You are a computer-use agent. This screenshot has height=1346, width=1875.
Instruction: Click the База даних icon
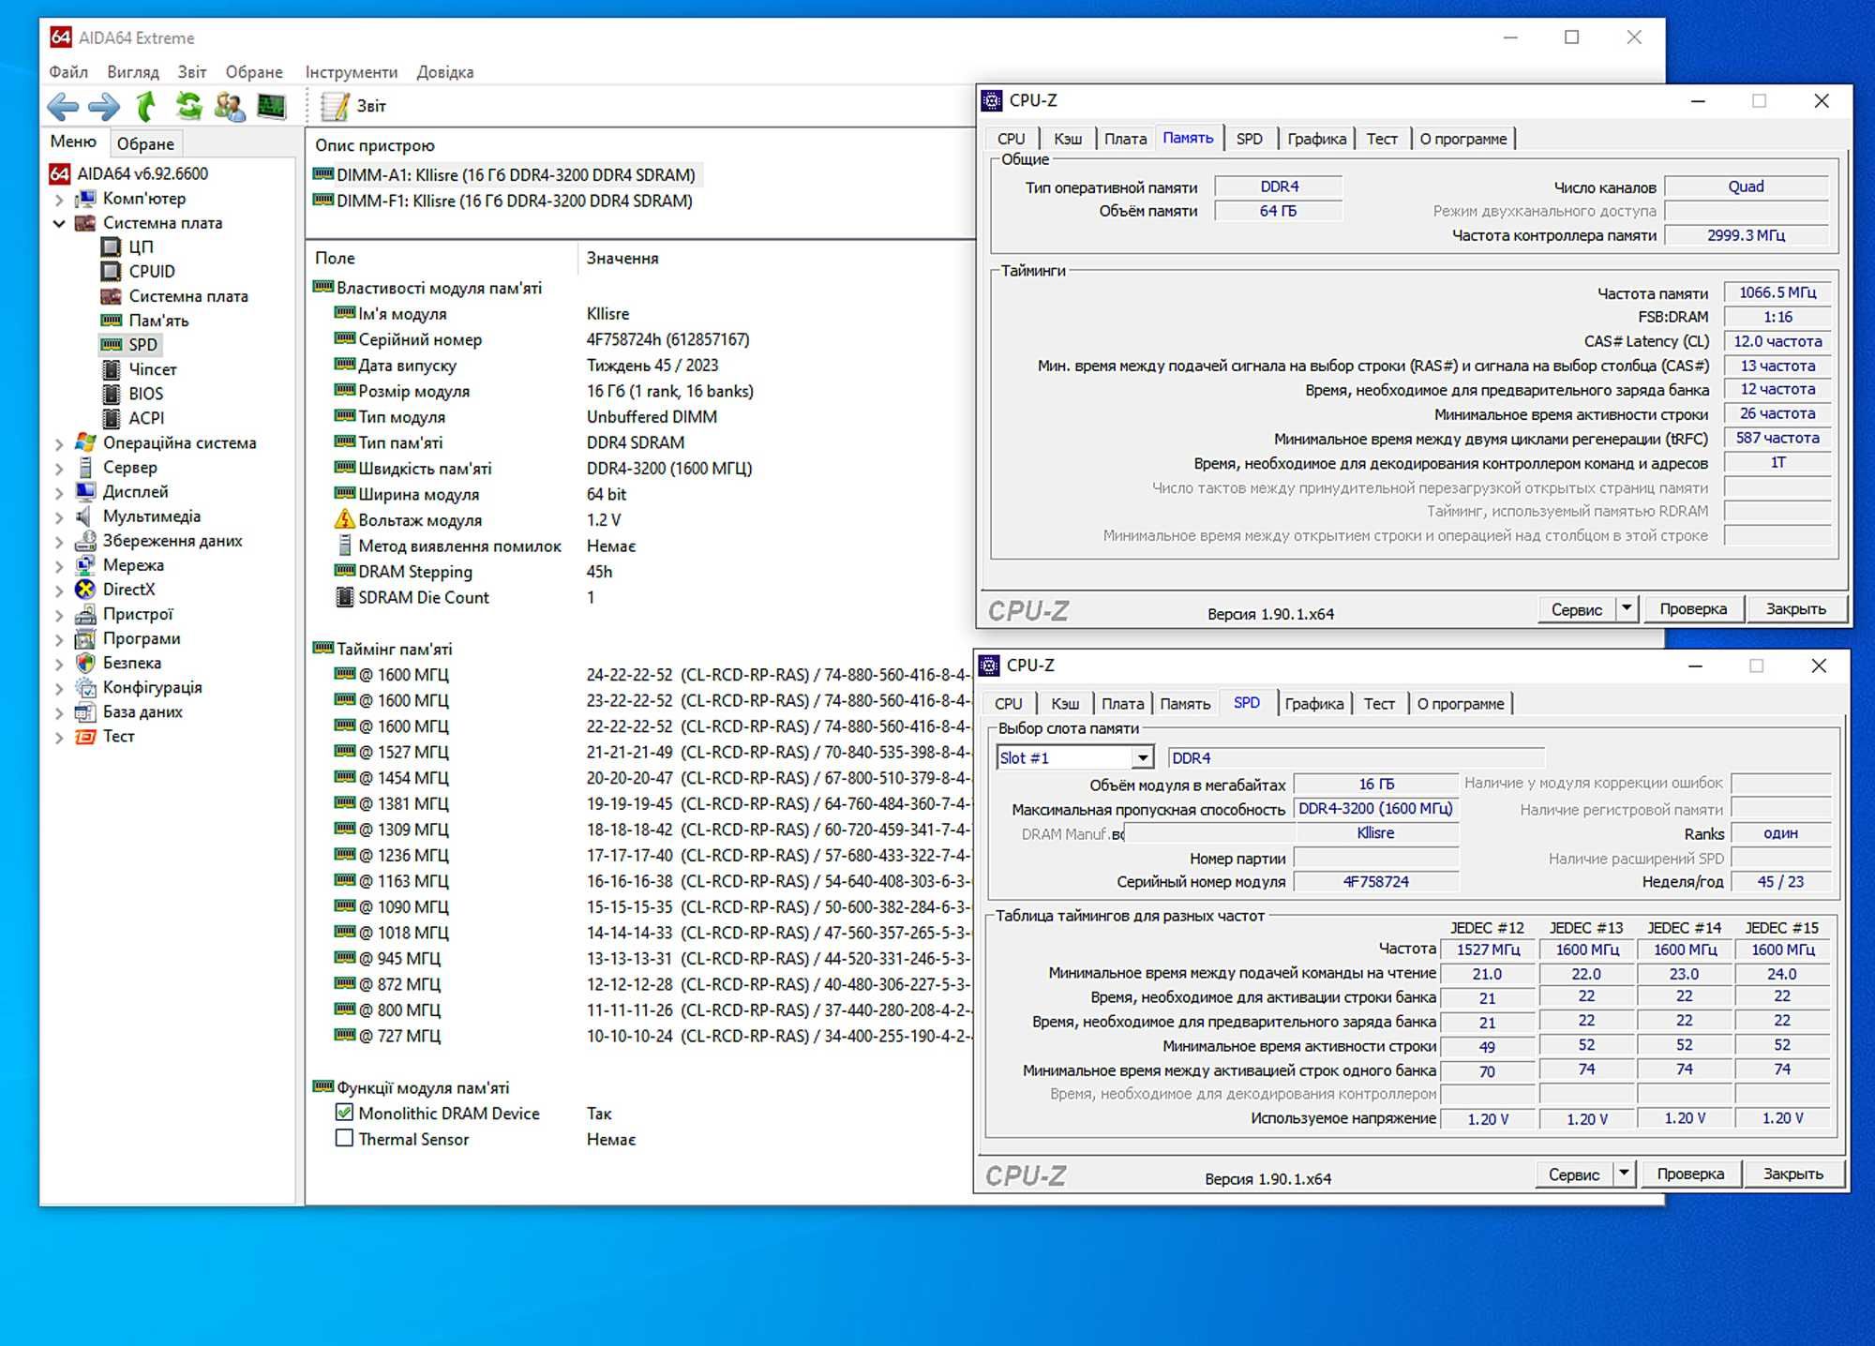point(85,711)
